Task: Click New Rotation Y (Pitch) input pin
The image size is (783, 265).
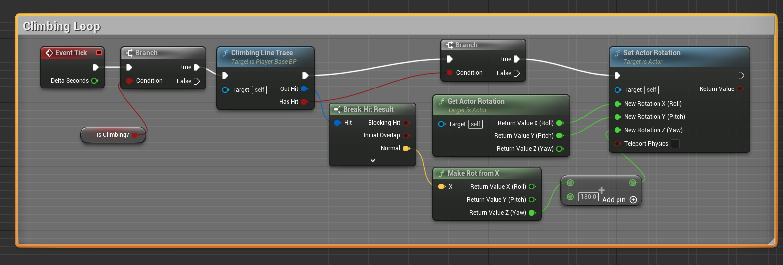Action: click(x=618, y=117)
